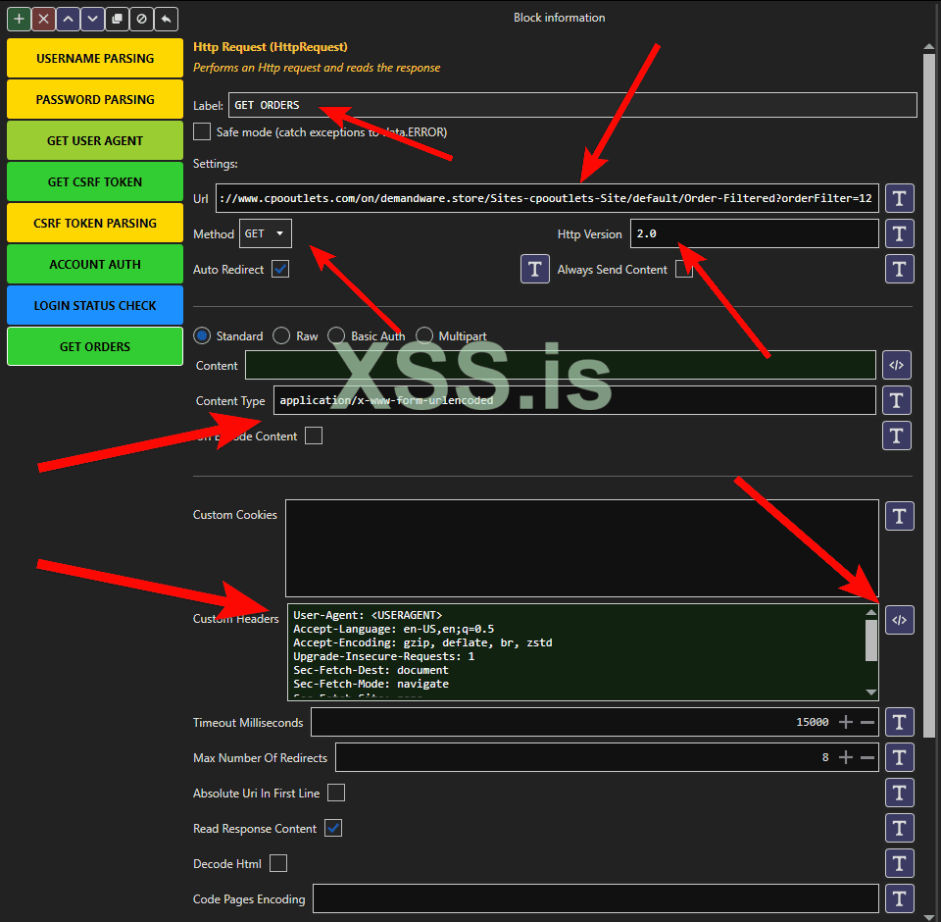
Task: Click inside the empty Content field
Action: 561,365
